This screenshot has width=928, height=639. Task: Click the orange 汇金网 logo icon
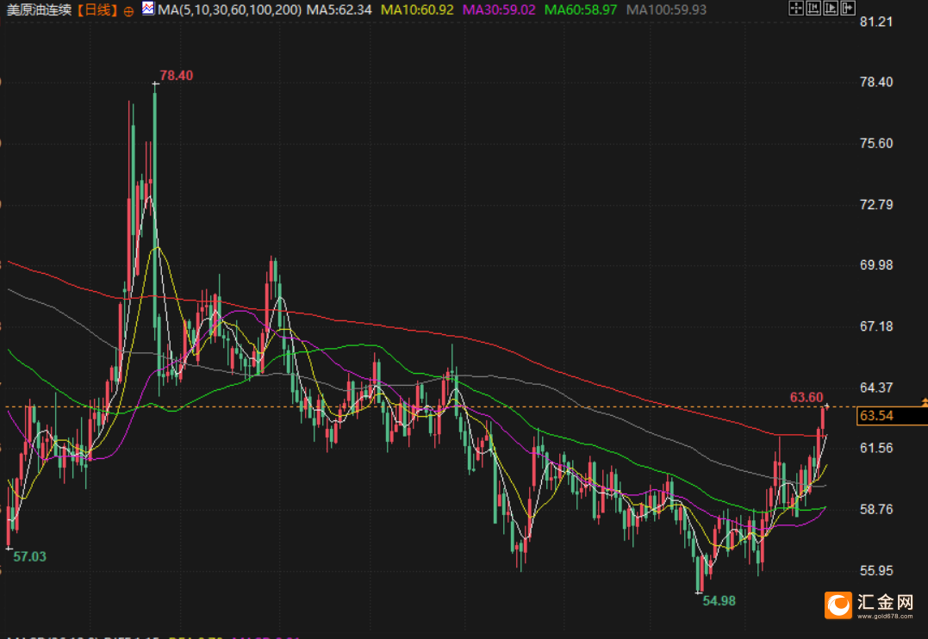click(838, 605)
